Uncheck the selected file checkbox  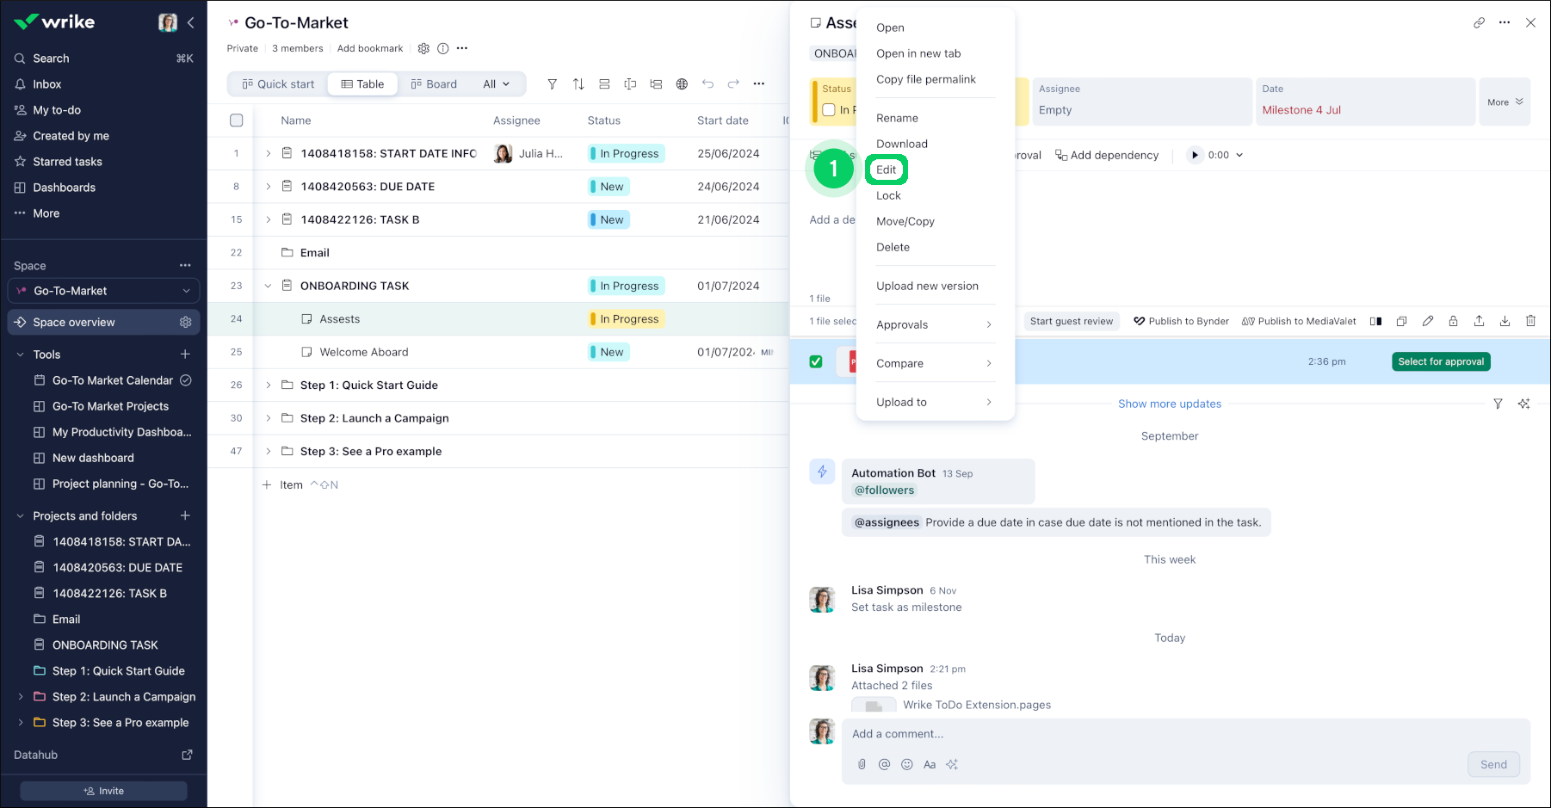click(816, 361)
